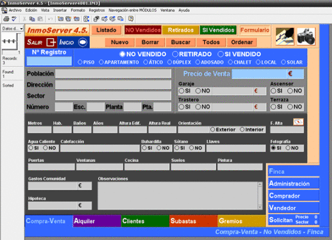Click the help question mark toolbar icon

pyautogui.click(x=131, y=19)
